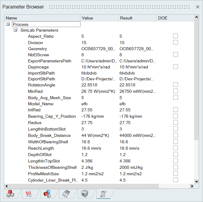Click the horizontal scrollbar right arrow
Image resolution: width=203 pixels, height=202 pixels.
point(192,186)
